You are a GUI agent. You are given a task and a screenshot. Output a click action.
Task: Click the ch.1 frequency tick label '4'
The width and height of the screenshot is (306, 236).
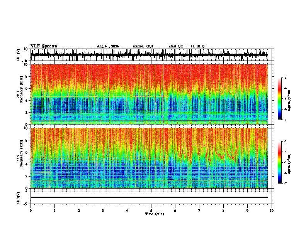(27, 101)
